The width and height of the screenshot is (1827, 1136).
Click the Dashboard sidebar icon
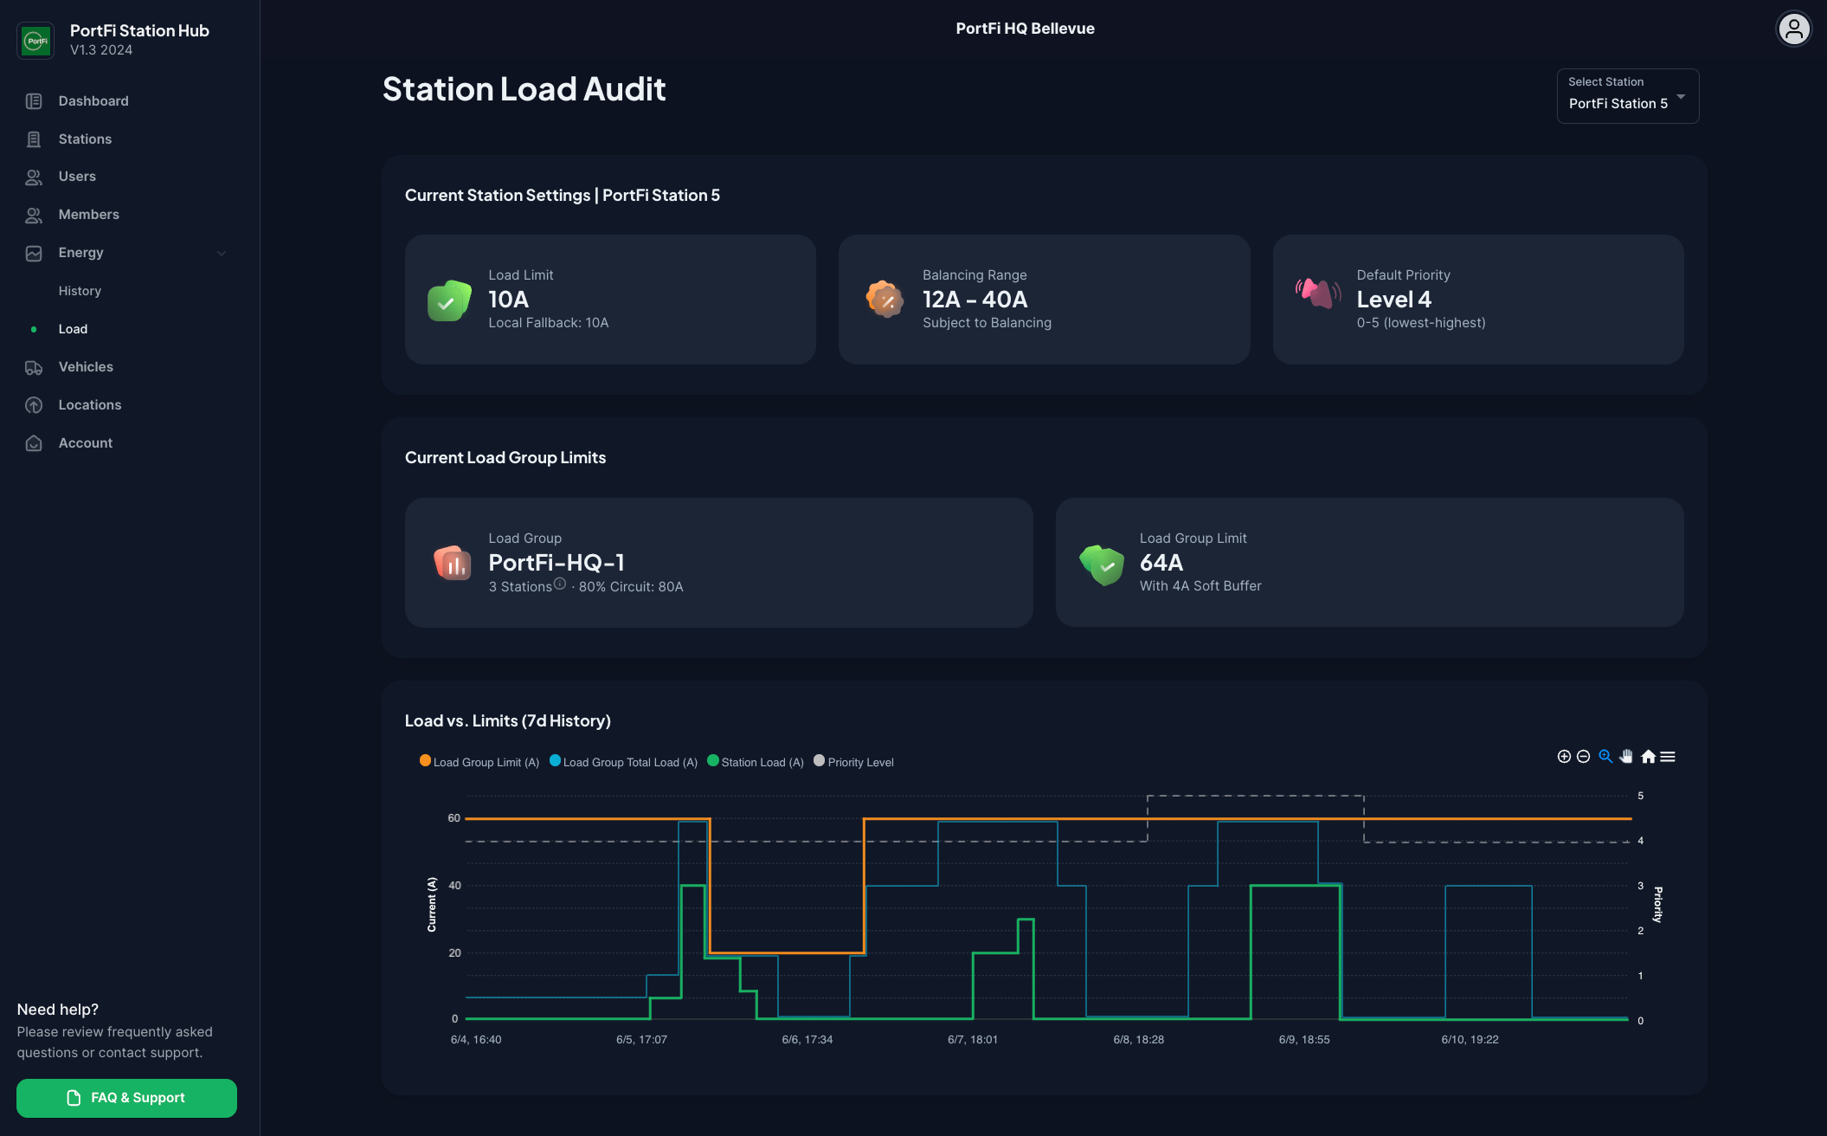click(x=35, y=100)
